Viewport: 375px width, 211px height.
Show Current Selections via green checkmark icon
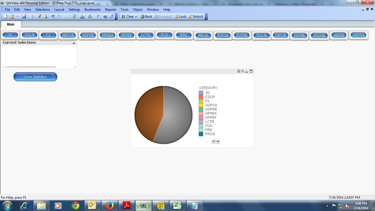tap(74, 16)
